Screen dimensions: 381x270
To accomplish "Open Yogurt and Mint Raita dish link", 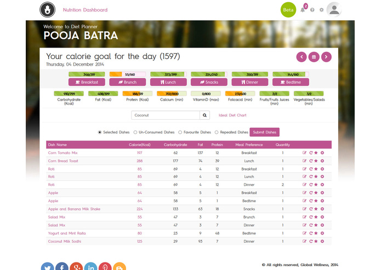I will [67, 233].
